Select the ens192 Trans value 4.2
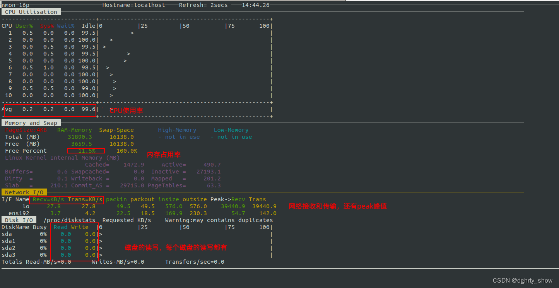The image size is (559, 288). 90,213
